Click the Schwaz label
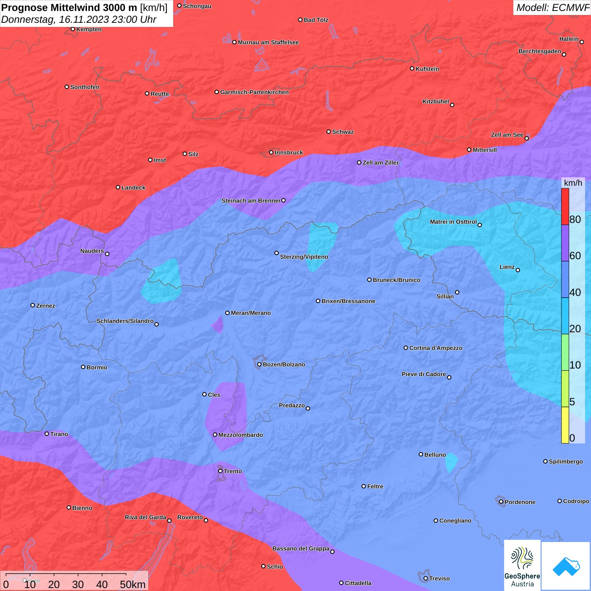 pos(343,132)
